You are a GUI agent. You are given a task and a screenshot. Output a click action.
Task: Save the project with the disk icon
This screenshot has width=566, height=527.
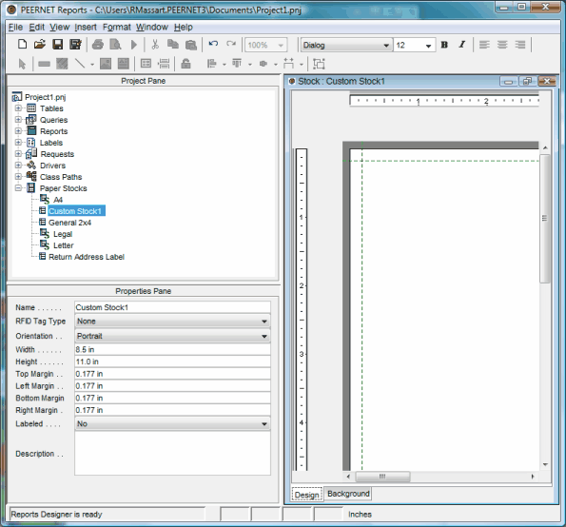click(58, 45)
